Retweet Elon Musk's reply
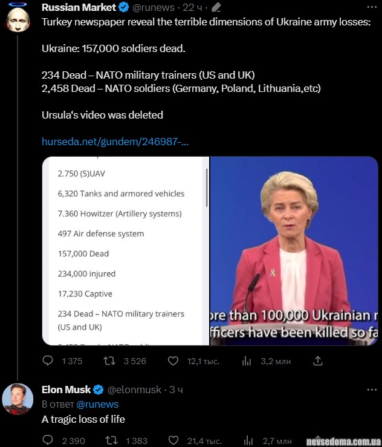Viewport: 382px width, 447px height. (x=109, y=440)
